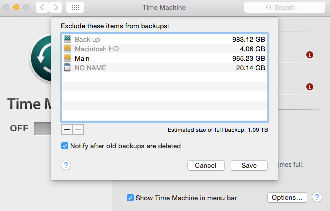This screenshot has height=211, width=330.
Task: Toggle Notify after old backups are deleted
Action: [x=65, y=146]
